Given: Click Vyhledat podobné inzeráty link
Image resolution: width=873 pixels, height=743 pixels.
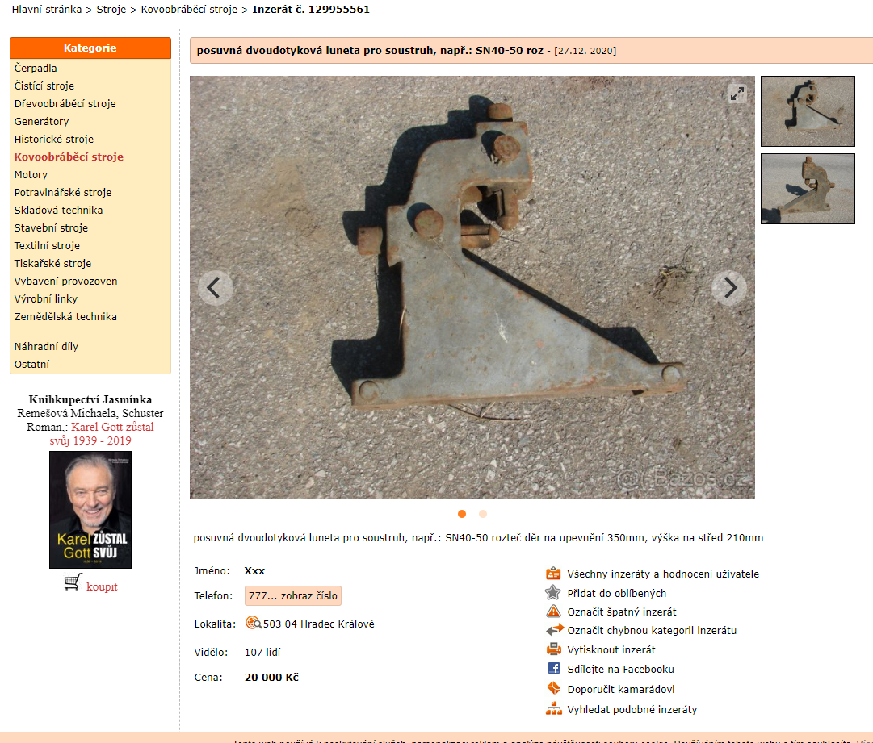Looking at the screenshot, I should tap(632, 709).
